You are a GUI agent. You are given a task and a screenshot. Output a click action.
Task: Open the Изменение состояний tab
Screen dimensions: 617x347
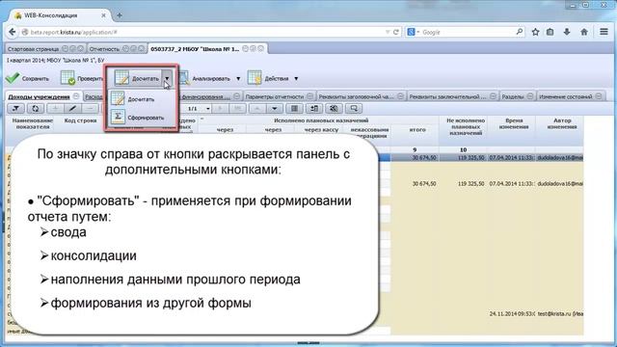566,96
